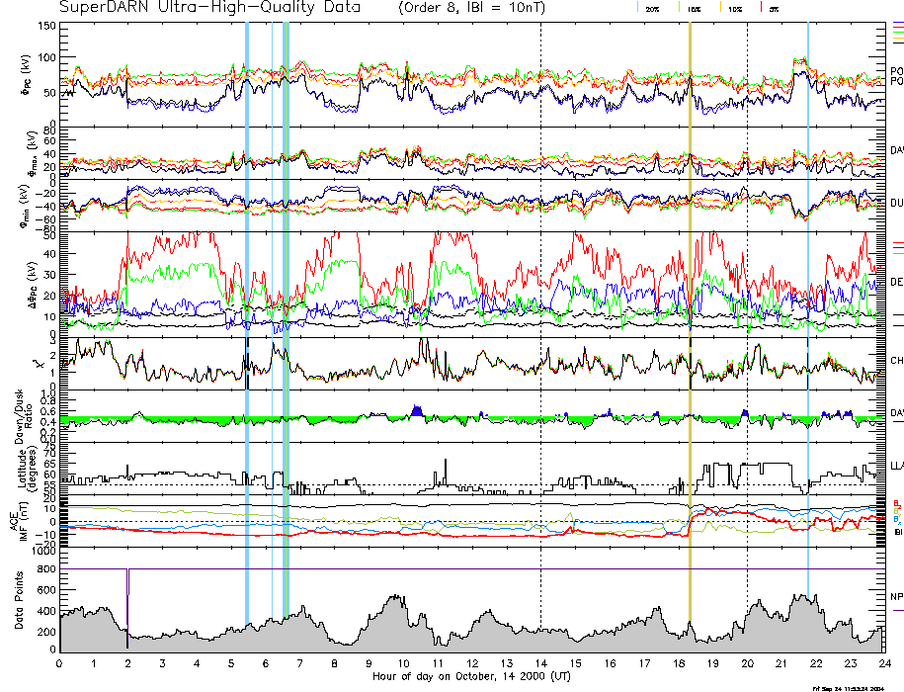This screenshot has width=904, height=692.
Task: Click the χ² y-axis label
Action: pyautogui.click(x=39, y=364)
